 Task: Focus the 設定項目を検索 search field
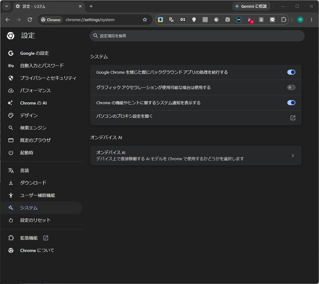197,36
